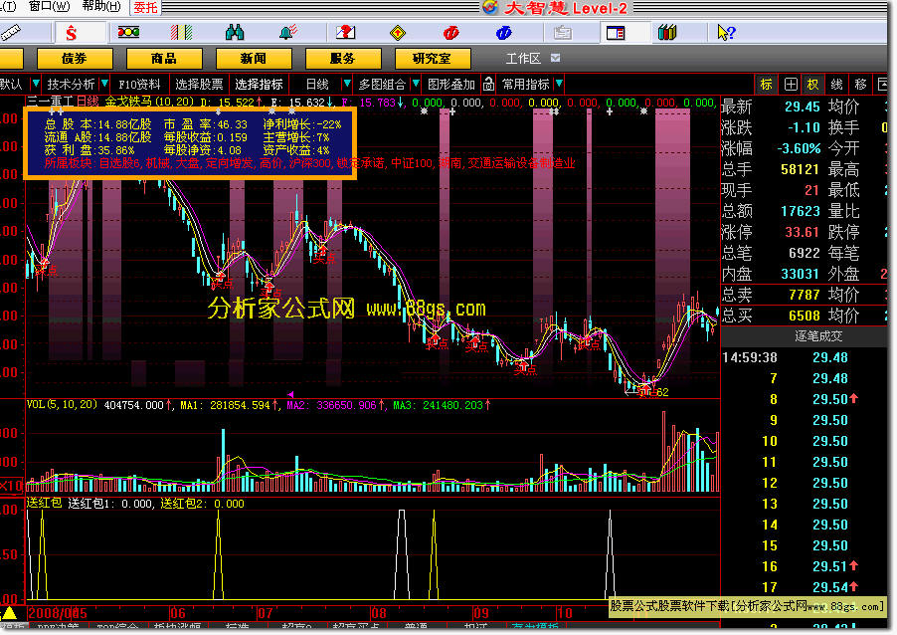Click the 涨幅 value -3.60%

[800, 148]
